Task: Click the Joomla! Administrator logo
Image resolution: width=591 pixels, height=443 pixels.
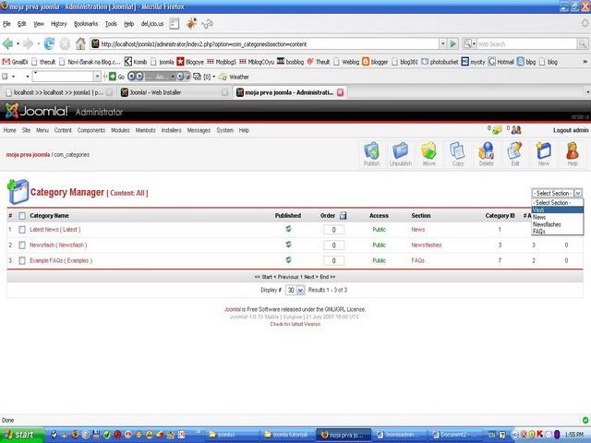Action: pos(64,111)
